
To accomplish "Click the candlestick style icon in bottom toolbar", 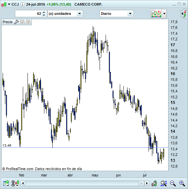I will pyautogui.click(x=17, y=183).
